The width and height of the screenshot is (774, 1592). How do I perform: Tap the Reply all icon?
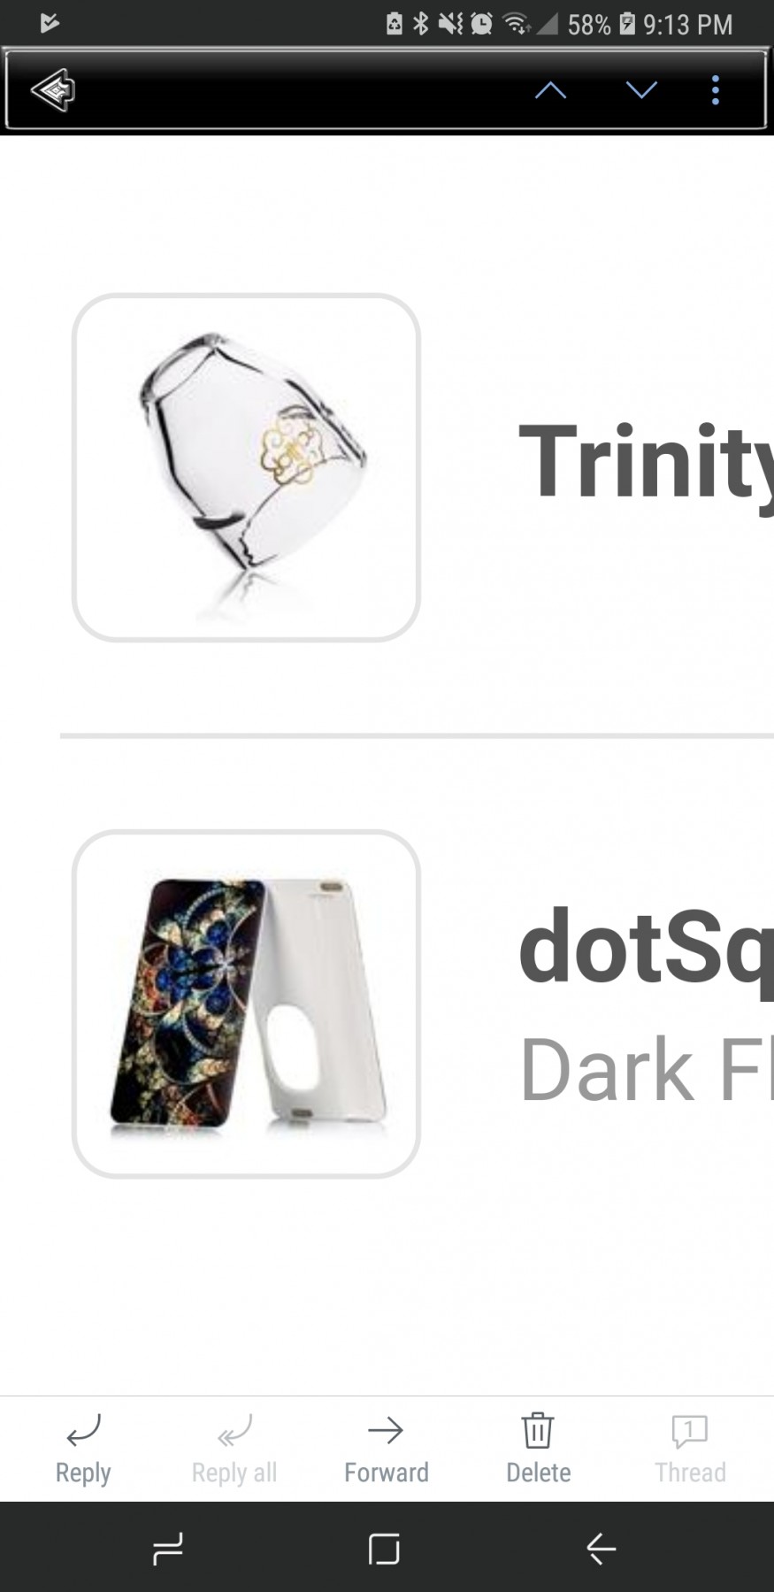234,1429
